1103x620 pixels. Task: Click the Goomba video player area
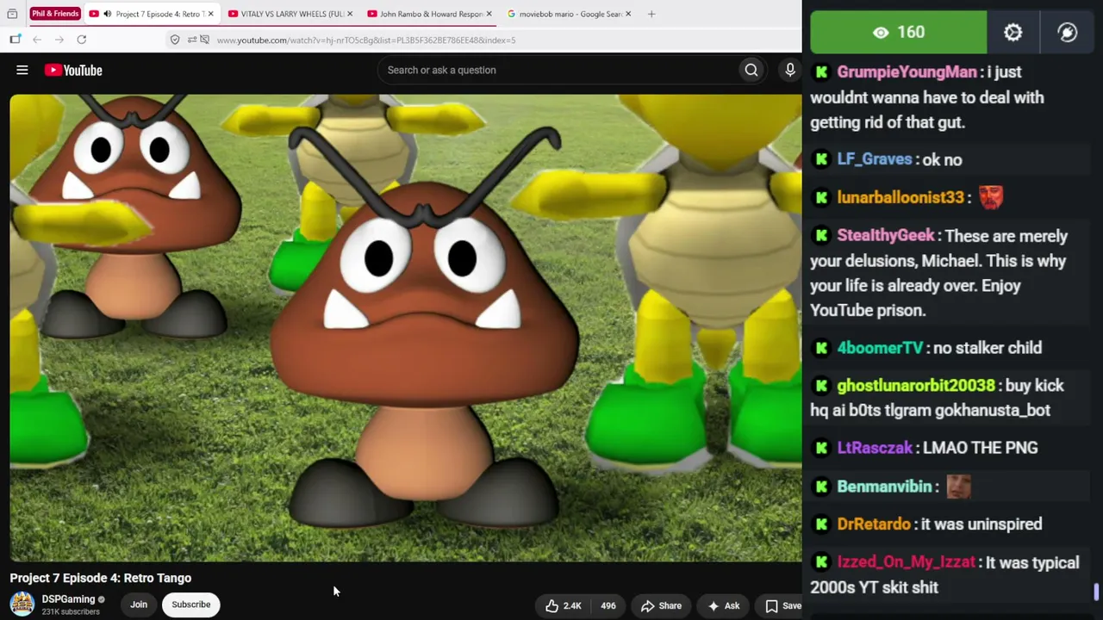[406, 328]
